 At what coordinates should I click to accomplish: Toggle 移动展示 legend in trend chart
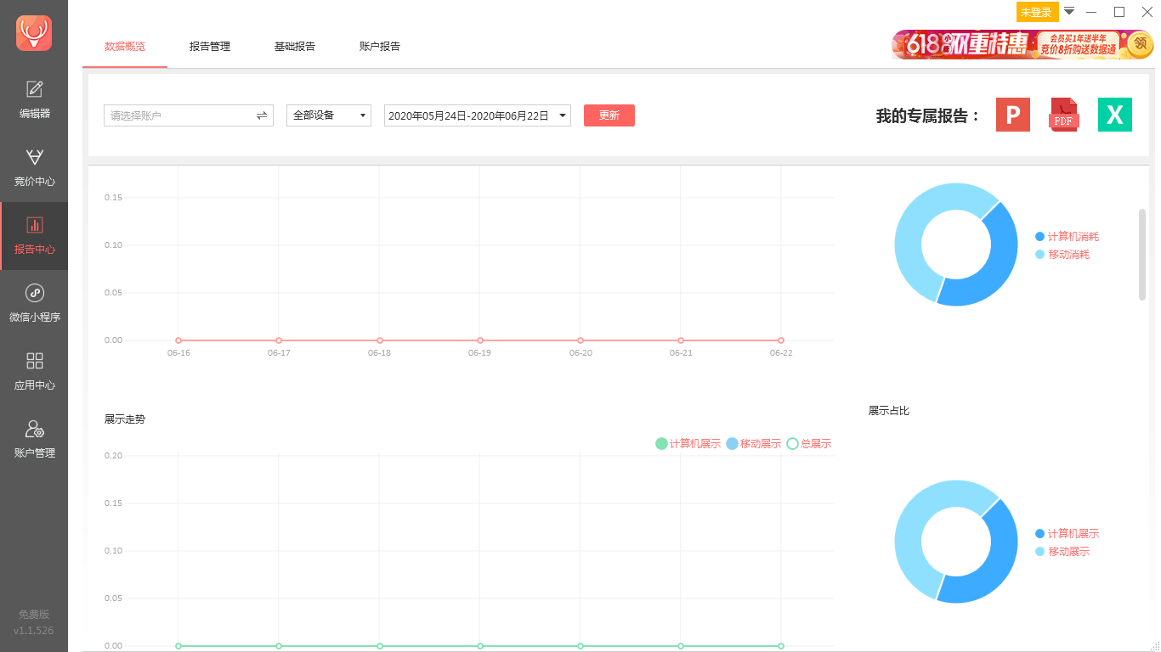click(x=753, y=443)
